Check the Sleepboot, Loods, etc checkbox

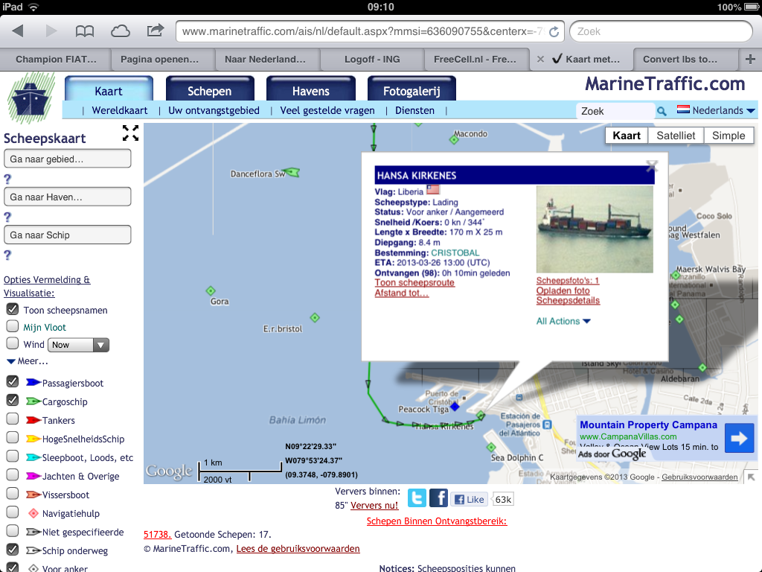(13, 456)
